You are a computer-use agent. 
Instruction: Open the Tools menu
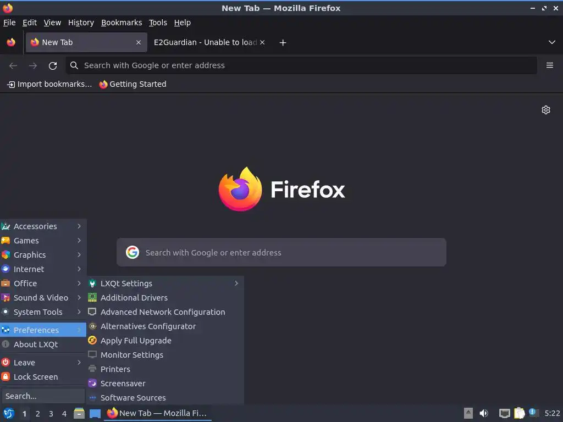[x=158, y=23]
